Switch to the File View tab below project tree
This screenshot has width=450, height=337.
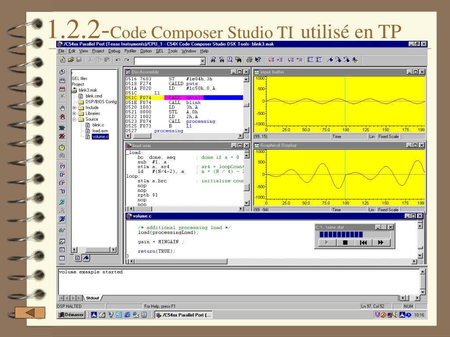77,258
